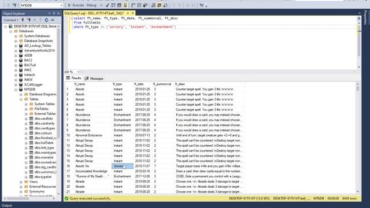This screenshot has height=208, width=370.
Task: Toggle Include Client Statistics icon
Action: (x=145, y=5)
